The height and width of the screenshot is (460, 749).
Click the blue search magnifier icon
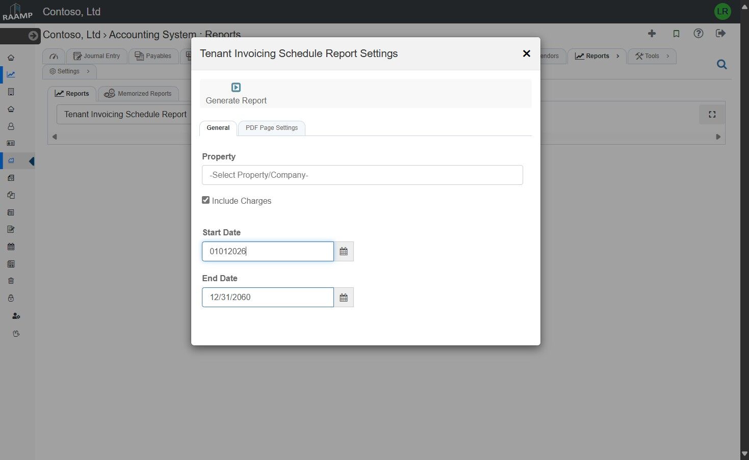click(x=721, y=65)
